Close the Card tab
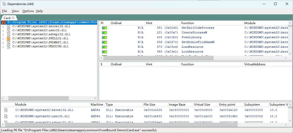 13,18
